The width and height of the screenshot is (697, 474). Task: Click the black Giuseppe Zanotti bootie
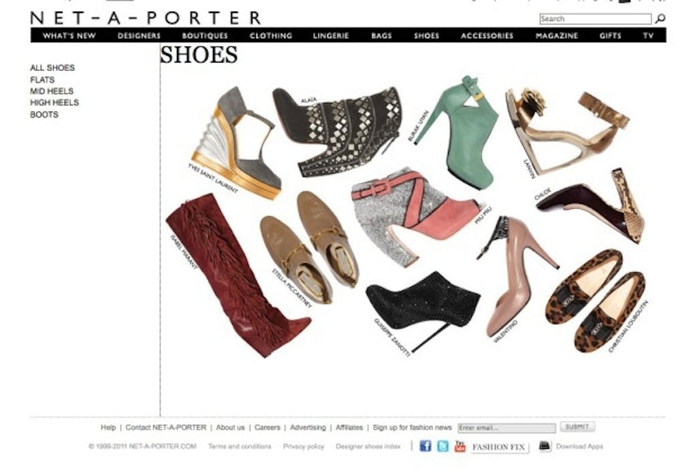[x=422, y=307]
